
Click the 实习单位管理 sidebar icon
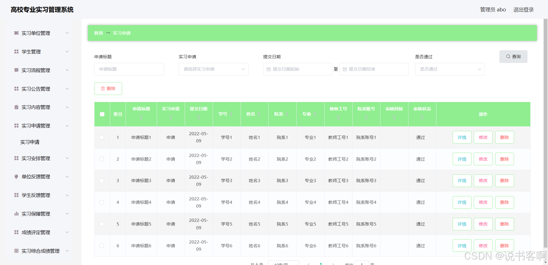(17, 33)
